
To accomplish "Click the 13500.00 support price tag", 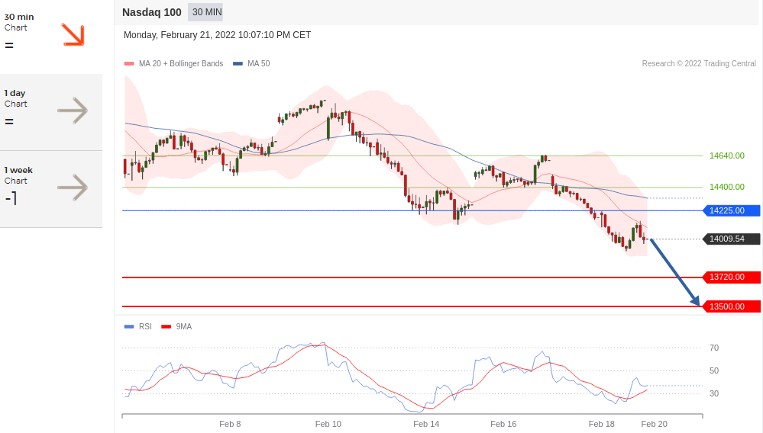I will pos(732,306).
